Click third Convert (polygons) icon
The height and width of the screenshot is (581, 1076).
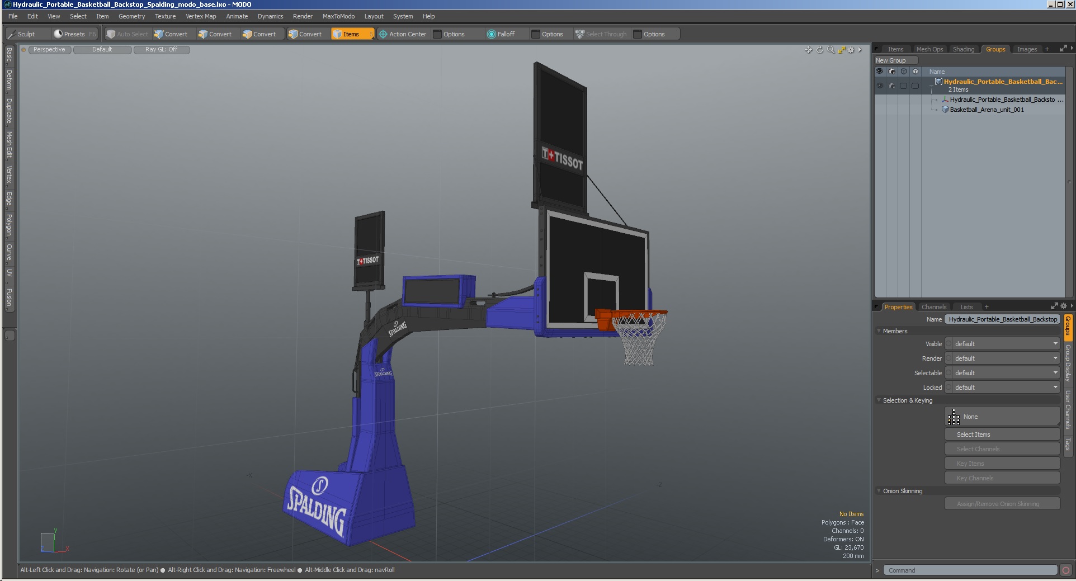(247, 34)
